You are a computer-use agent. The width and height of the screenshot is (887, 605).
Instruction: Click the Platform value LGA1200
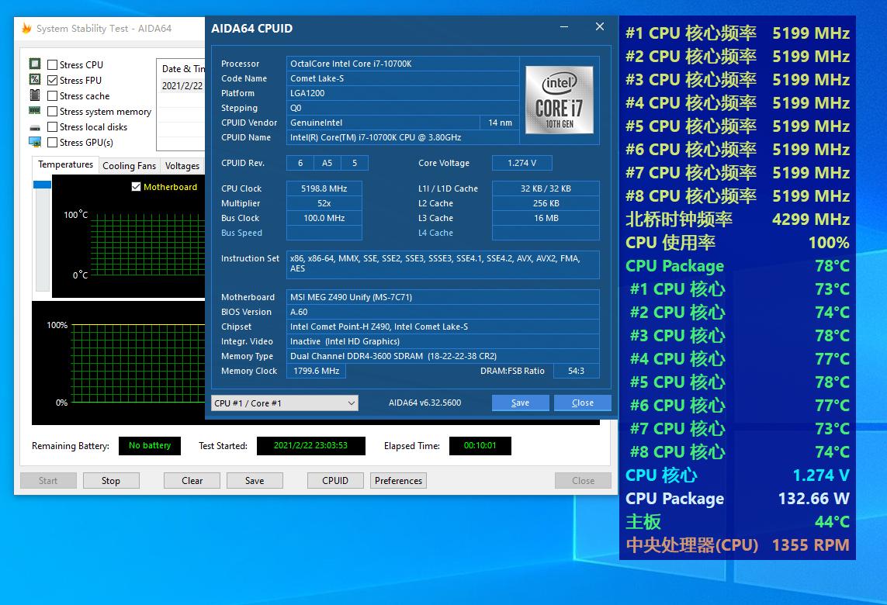coord(403,93)
